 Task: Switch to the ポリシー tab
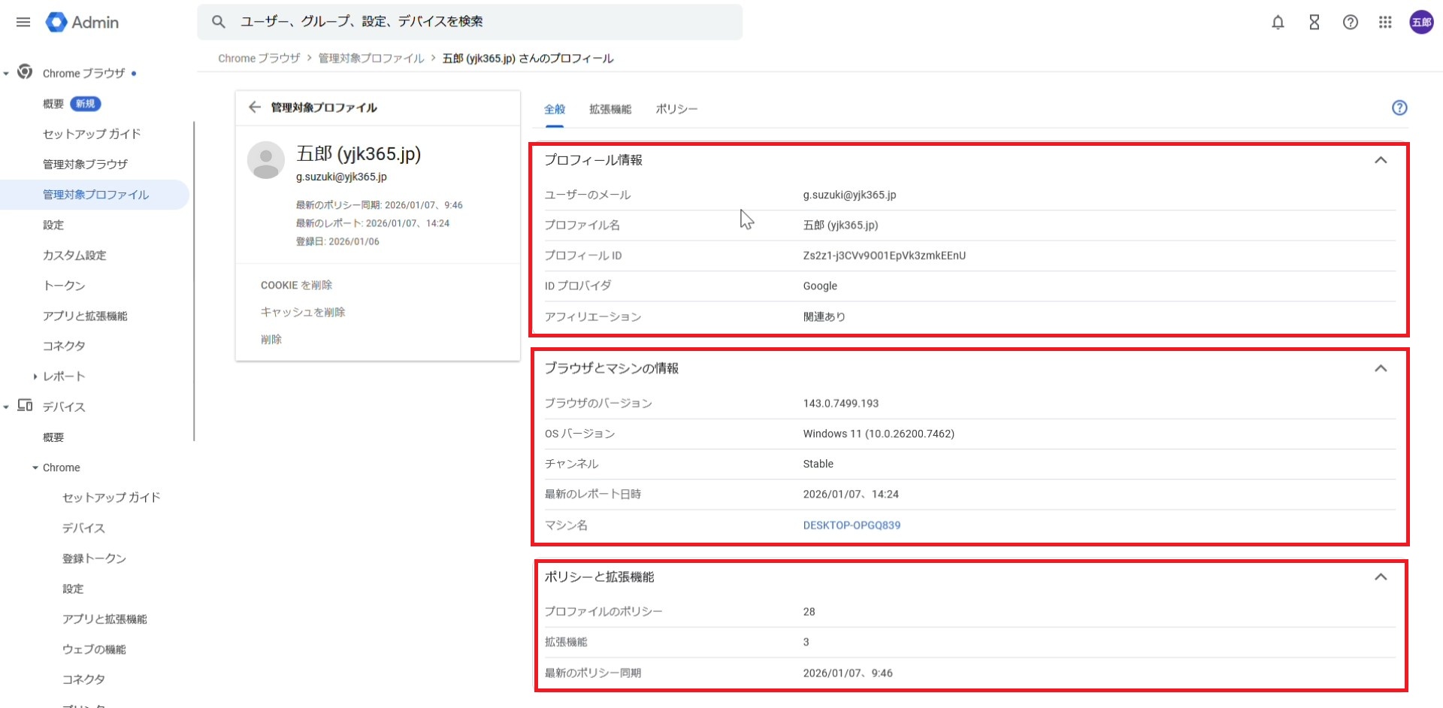click(x=676, y=110)
